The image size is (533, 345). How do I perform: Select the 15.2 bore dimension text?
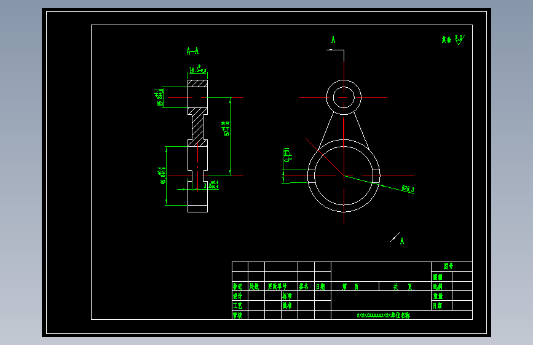tap(159, 97)
